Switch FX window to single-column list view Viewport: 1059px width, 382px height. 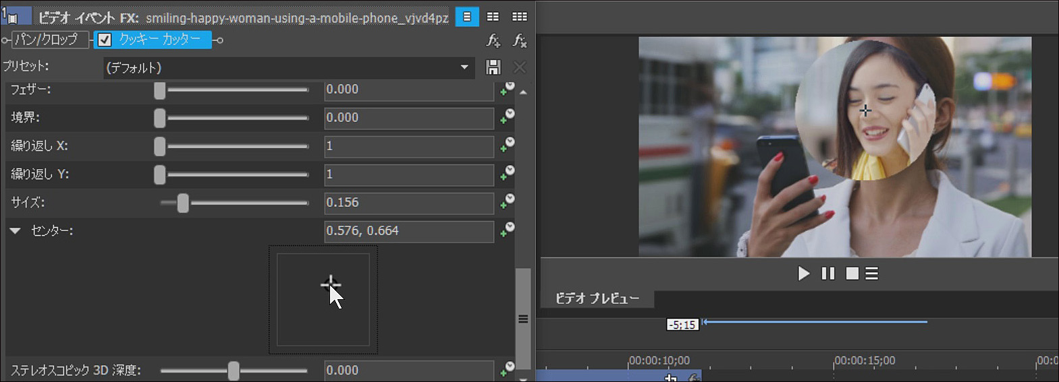pos(467,17)
